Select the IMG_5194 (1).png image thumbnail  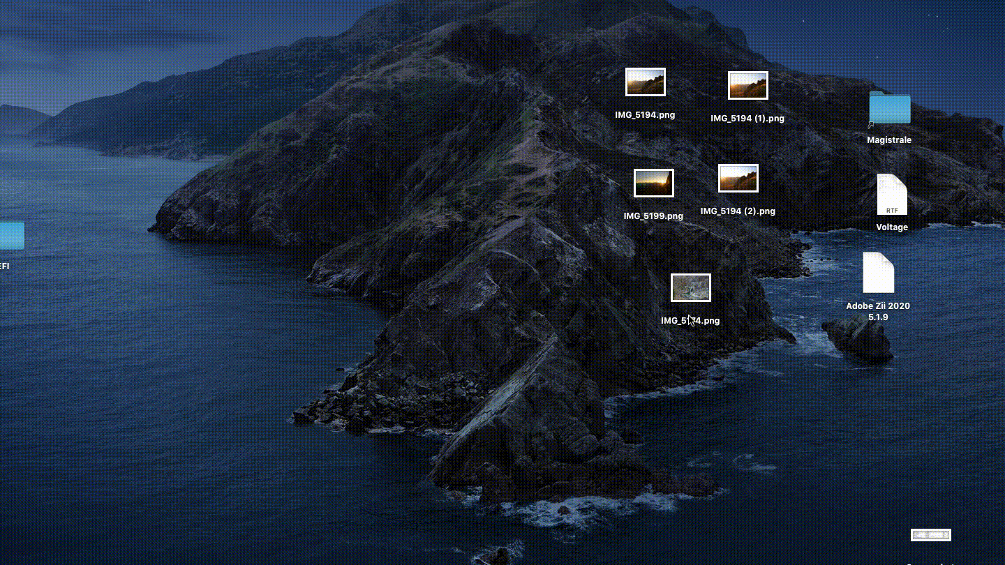click(x=748, y=86)
